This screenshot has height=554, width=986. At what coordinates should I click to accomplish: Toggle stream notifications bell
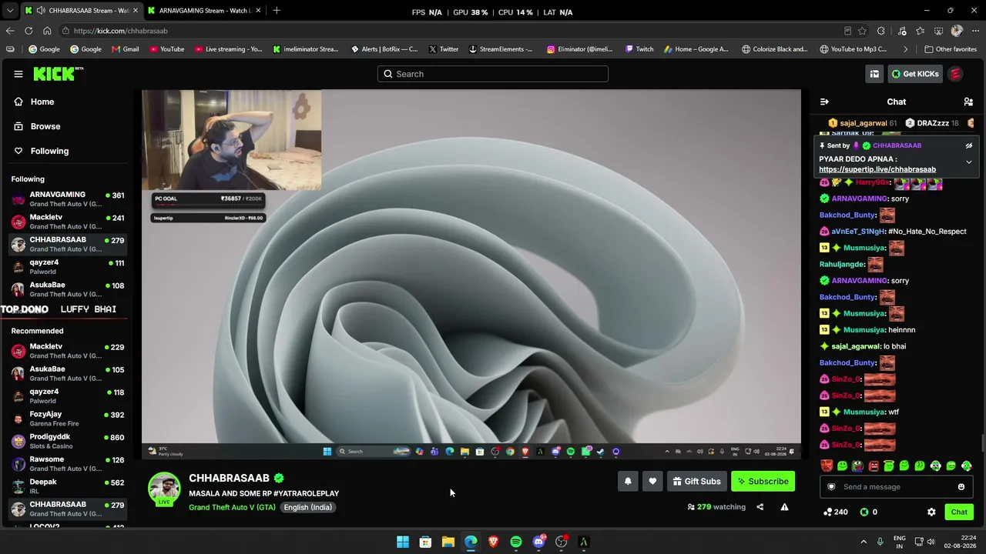click(628, 482)
